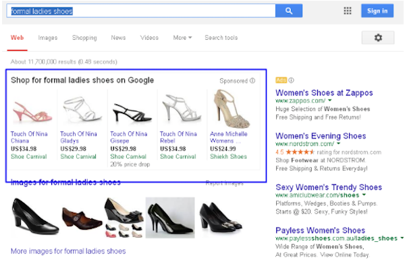The height and width of the screenshot is (260, 405).
Task: Open the white Touch Of Nina Gladys shoe image
Action: [x=82, y=109]
